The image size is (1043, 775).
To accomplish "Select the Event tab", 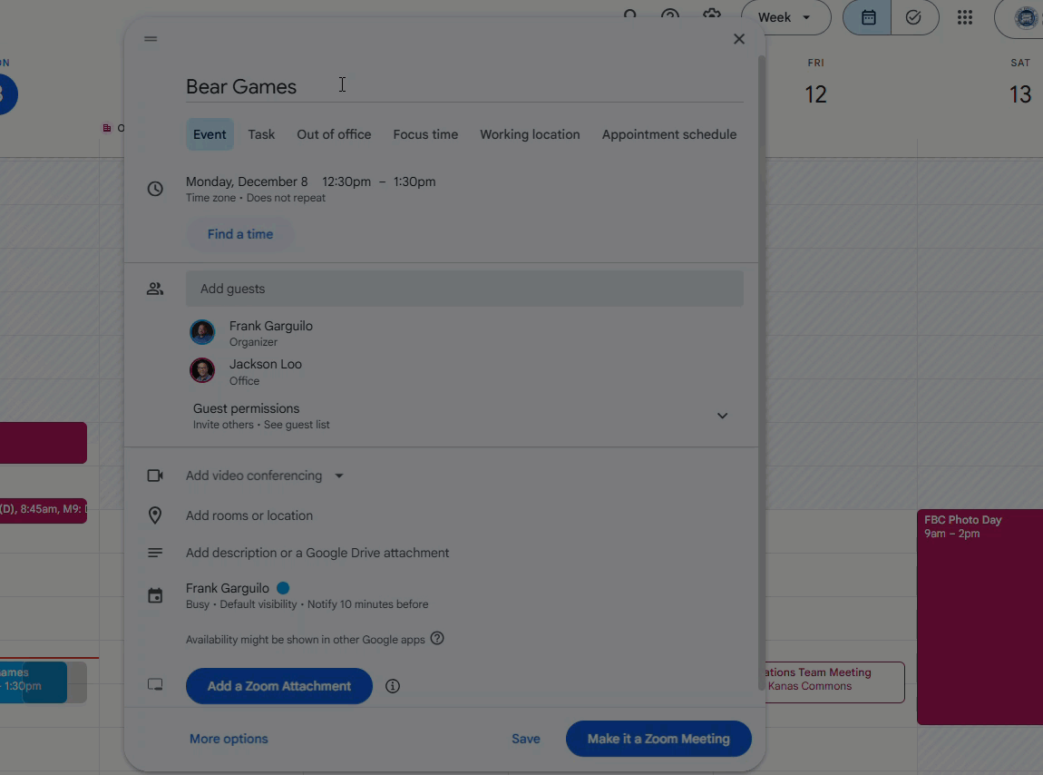I will coord(210,134).
